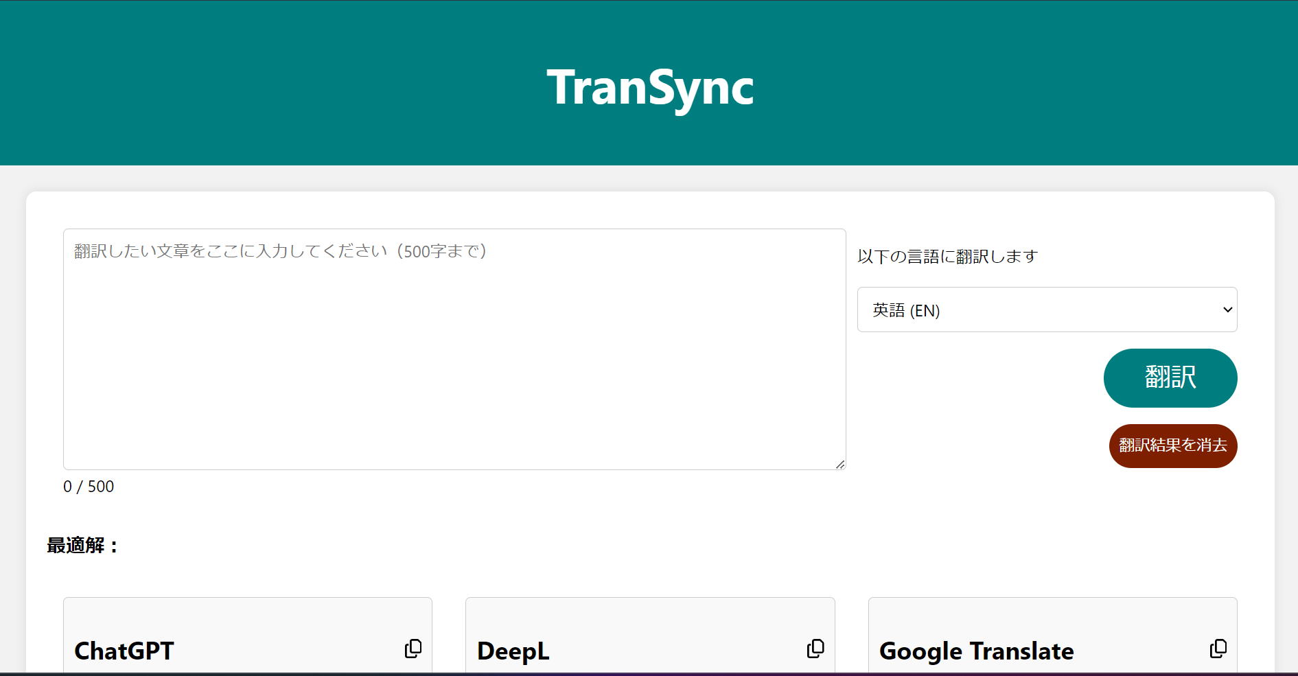Click the ChatGPT card heading
This screenshot has width=1298, height=676.
124,651
